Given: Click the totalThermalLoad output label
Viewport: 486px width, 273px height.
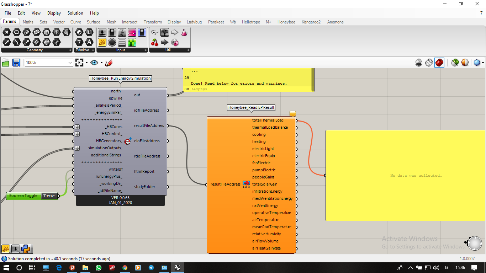Looking at the screenshot, I should [x=268, y=120].
